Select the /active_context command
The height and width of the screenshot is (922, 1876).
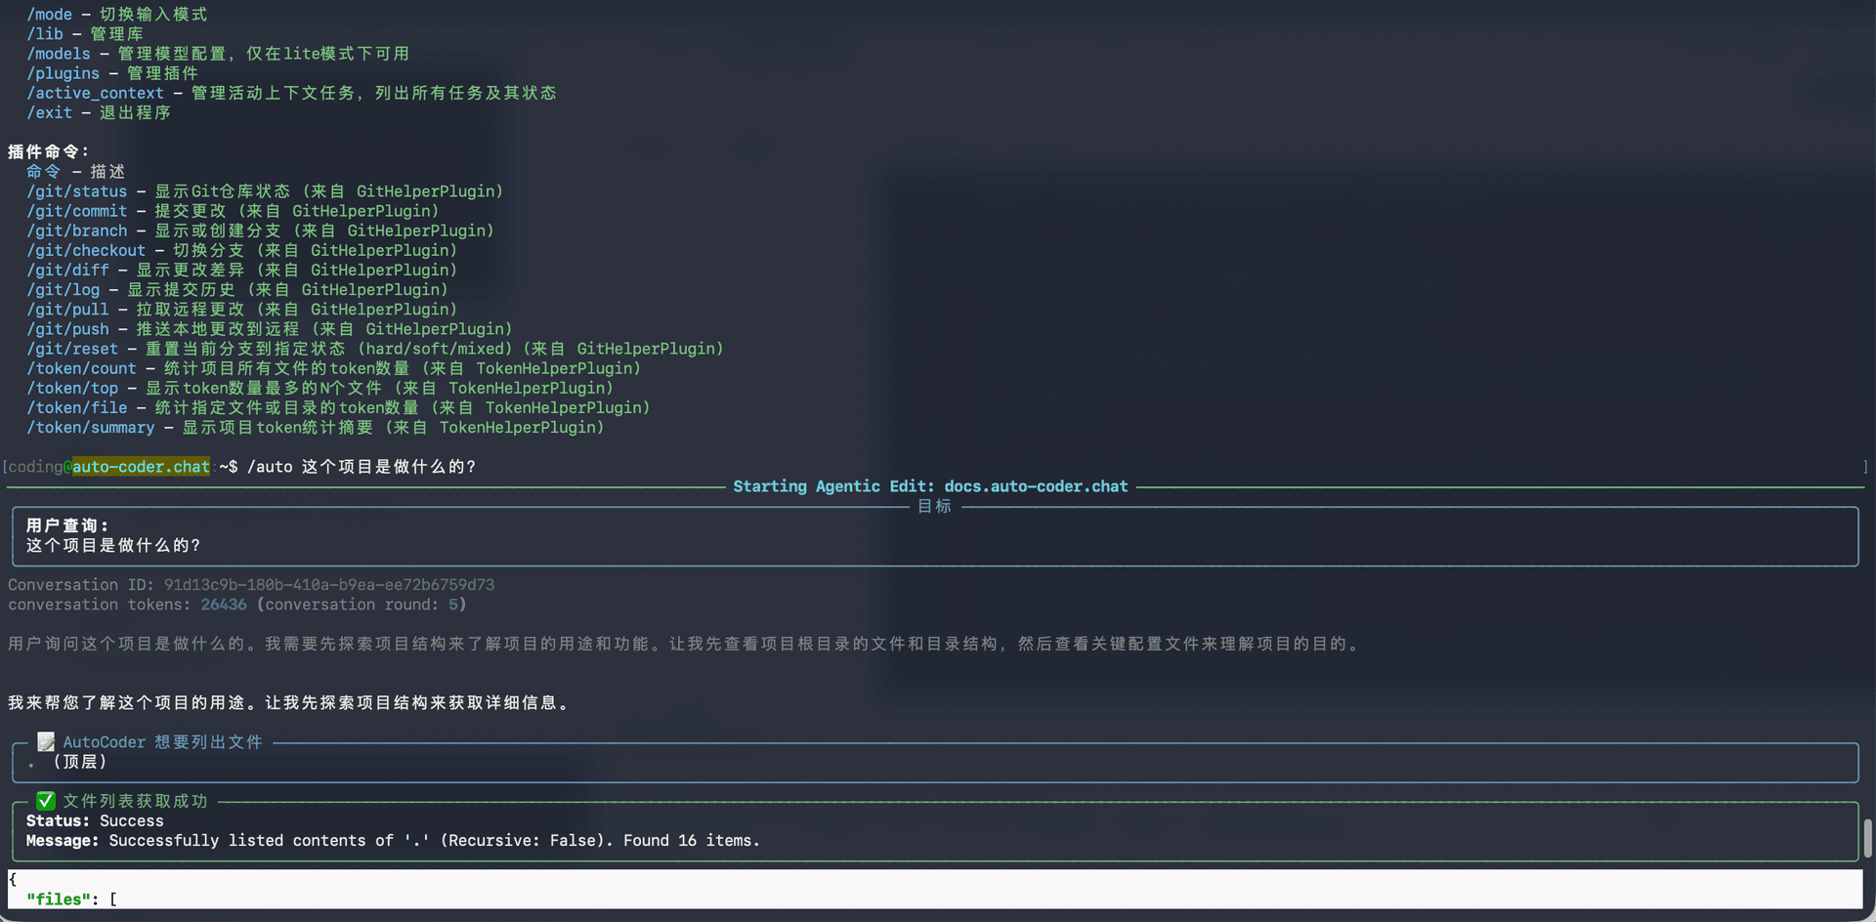coord(95,93)
